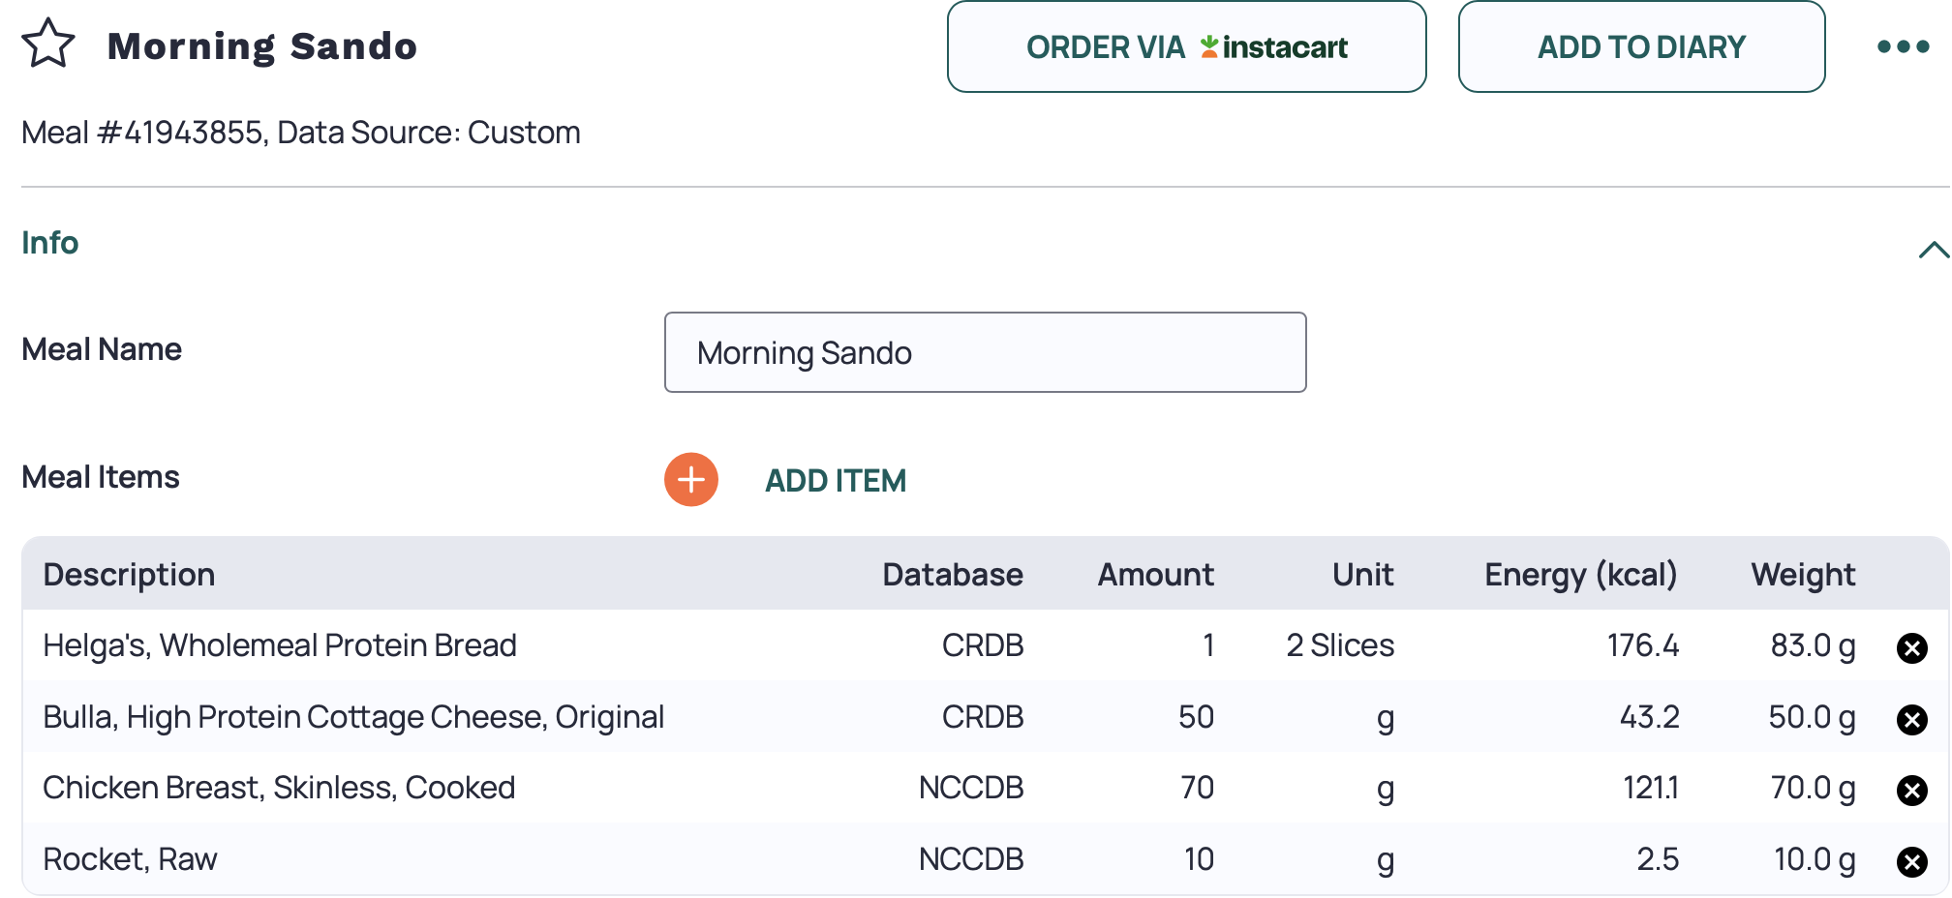Favorite the meal with the star icon

(48, 45)
